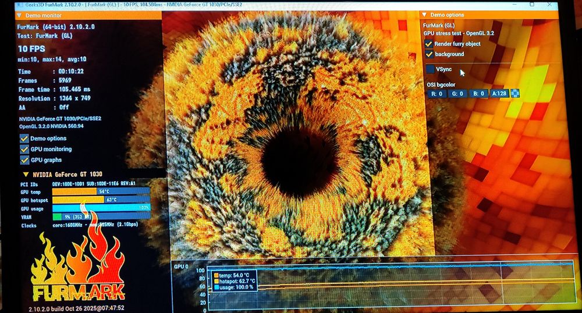Click the Demo options panel title
The width and height of the screenshot is (582, 313).
(447, 15)
